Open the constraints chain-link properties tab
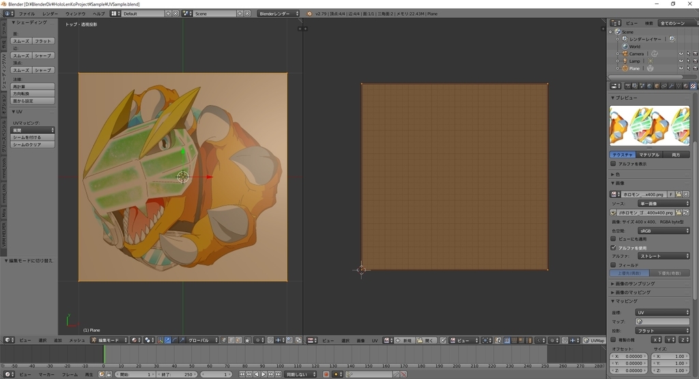 click(x=665, y=86)
